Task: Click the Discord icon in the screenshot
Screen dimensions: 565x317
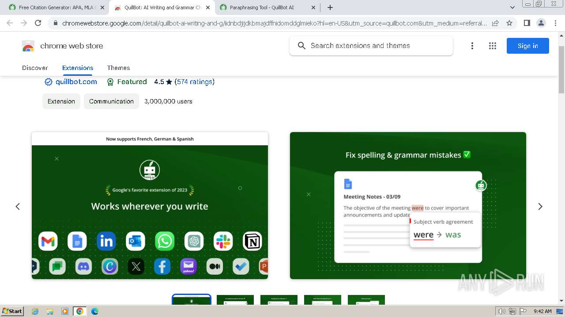Action: click(83, 266)
